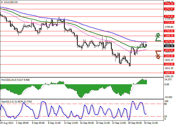Click the 100 level on Stochastic scale
Screen dimensions: 175x125
coord(166,101)
